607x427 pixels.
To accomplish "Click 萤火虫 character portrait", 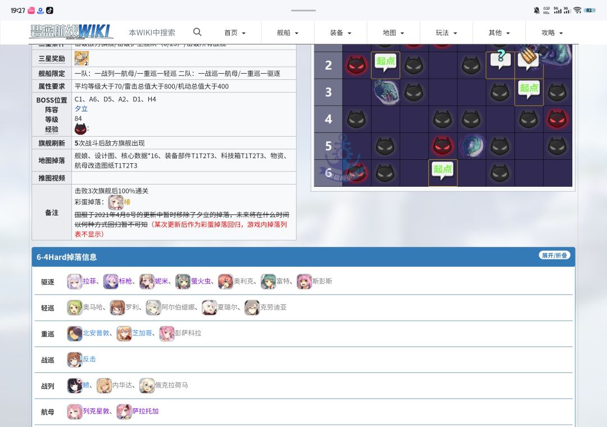I will (x=183, y=282).
